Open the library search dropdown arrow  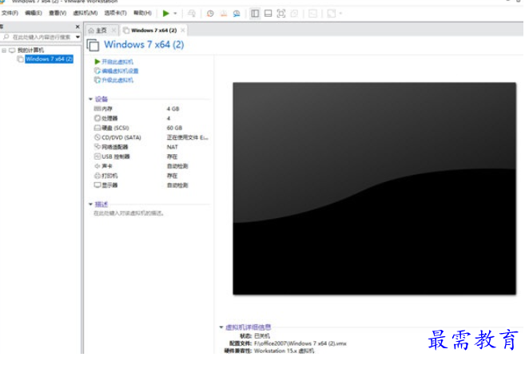point(78,37)
